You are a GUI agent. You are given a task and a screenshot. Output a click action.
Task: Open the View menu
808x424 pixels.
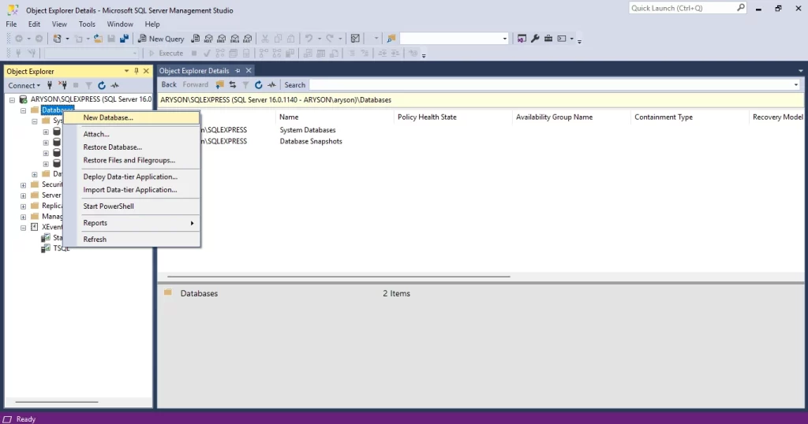click(x=59, y=24)
